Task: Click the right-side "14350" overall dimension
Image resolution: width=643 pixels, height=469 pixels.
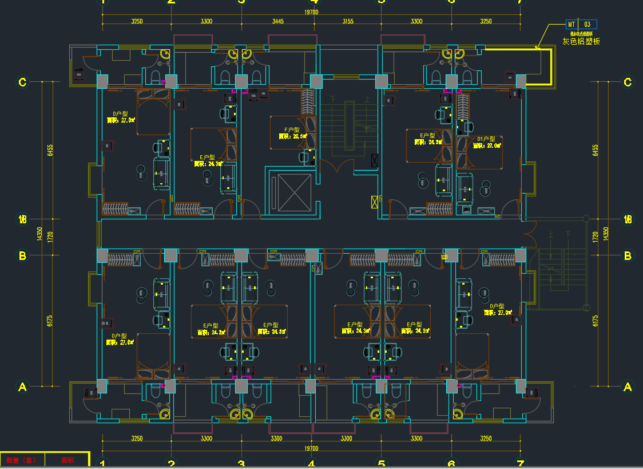Action: point(606,234)
